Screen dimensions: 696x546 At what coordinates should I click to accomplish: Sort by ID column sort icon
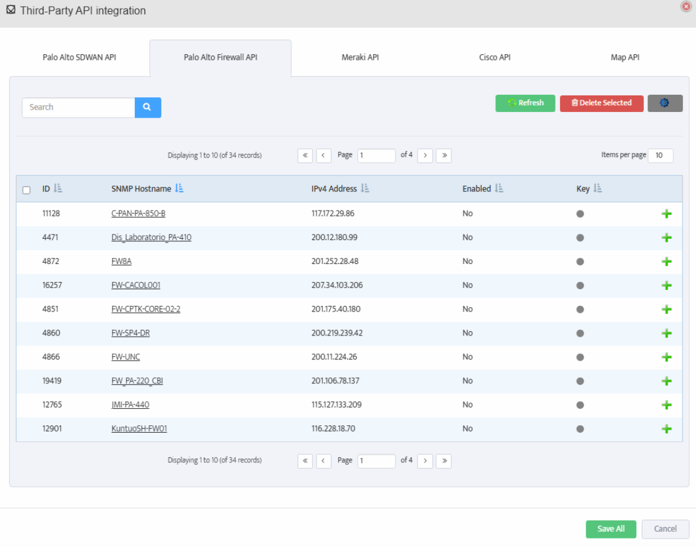[58, 189]
